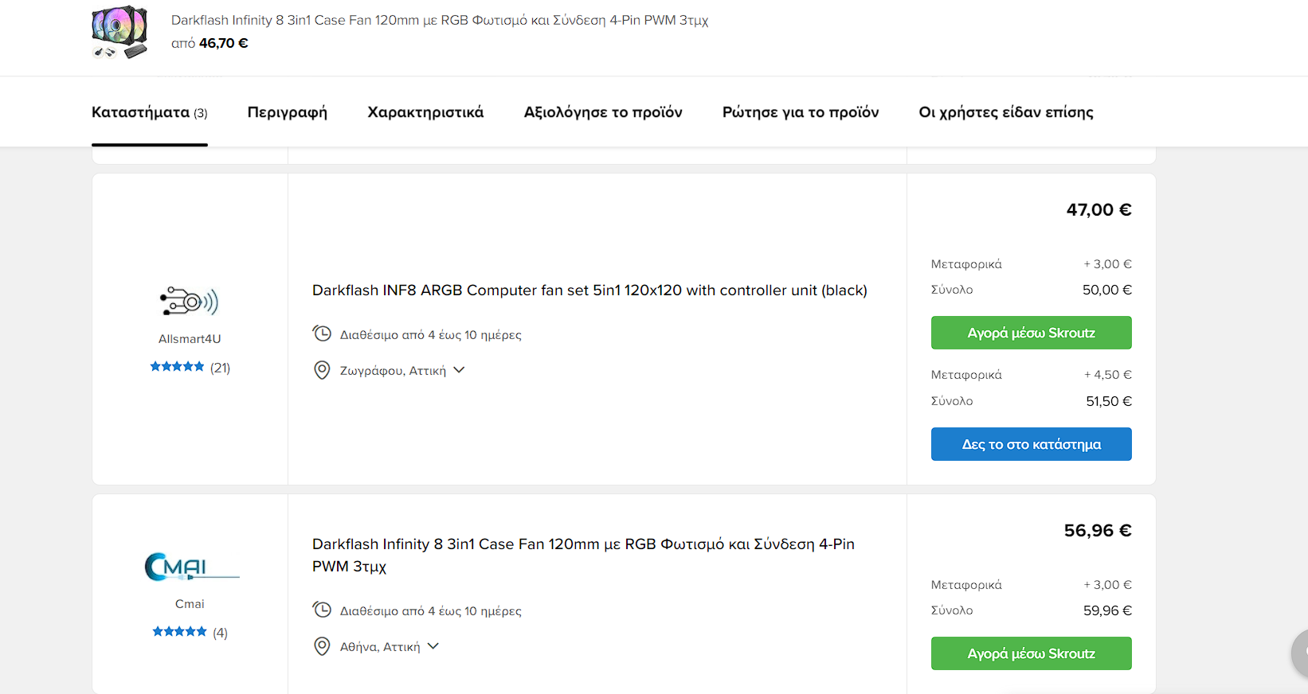Click the header price 46,70 €
Viewport: 1308px width, 694px height.
point(224,43)
